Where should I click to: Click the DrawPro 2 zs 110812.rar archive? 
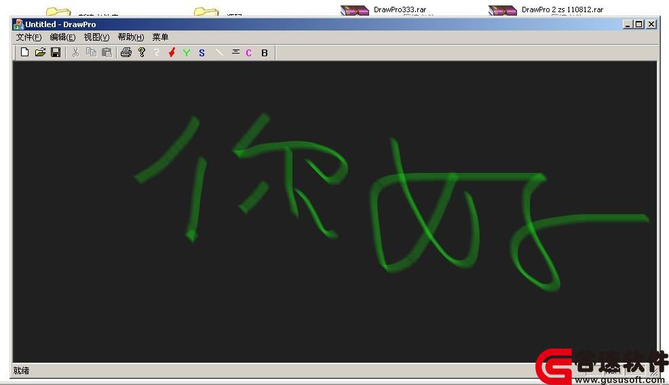[546, 9]
